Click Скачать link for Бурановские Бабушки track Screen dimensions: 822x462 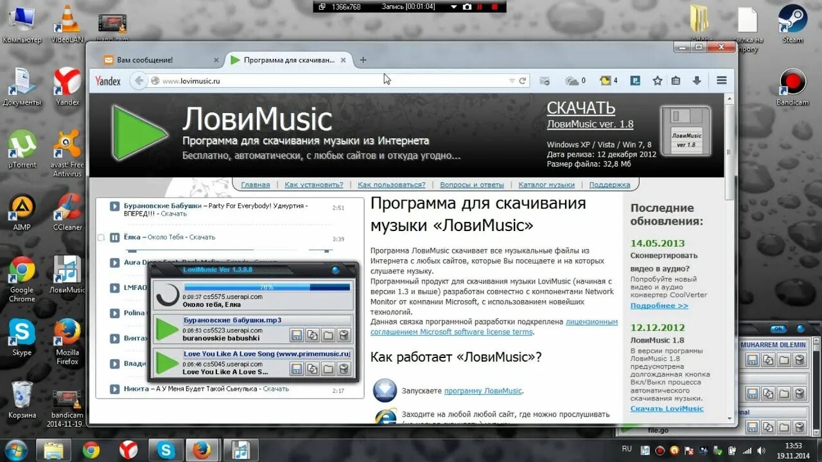[174, 214]
